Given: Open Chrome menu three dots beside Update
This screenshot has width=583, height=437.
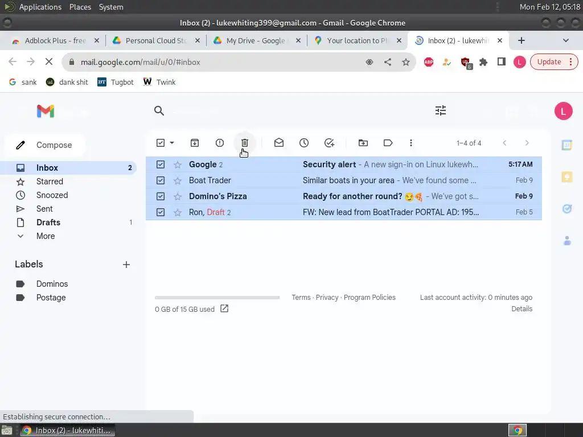Looking at the screenshot, I should pos(570,62).
